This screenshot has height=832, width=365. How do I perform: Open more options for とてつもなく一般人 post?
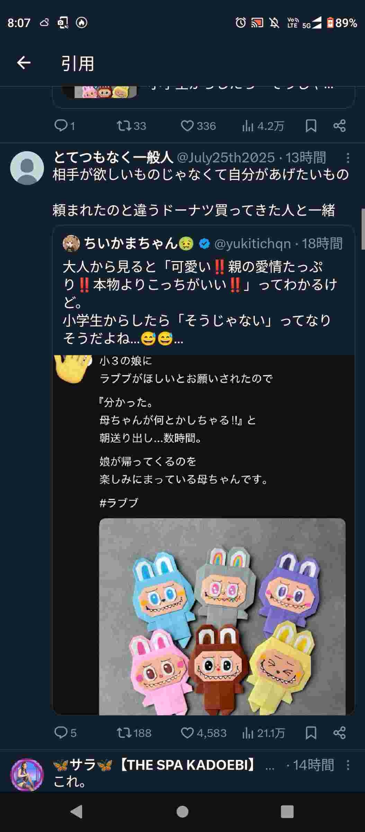(348, 158)
